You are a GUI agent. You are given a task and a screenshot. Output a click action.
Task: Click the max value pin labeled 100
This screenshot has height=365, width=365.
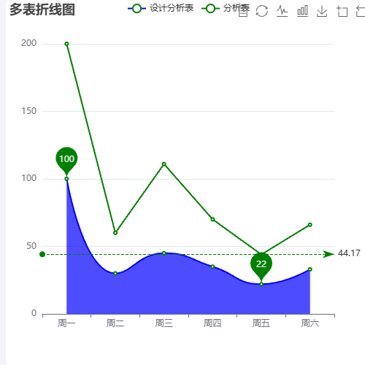[66, 159]
